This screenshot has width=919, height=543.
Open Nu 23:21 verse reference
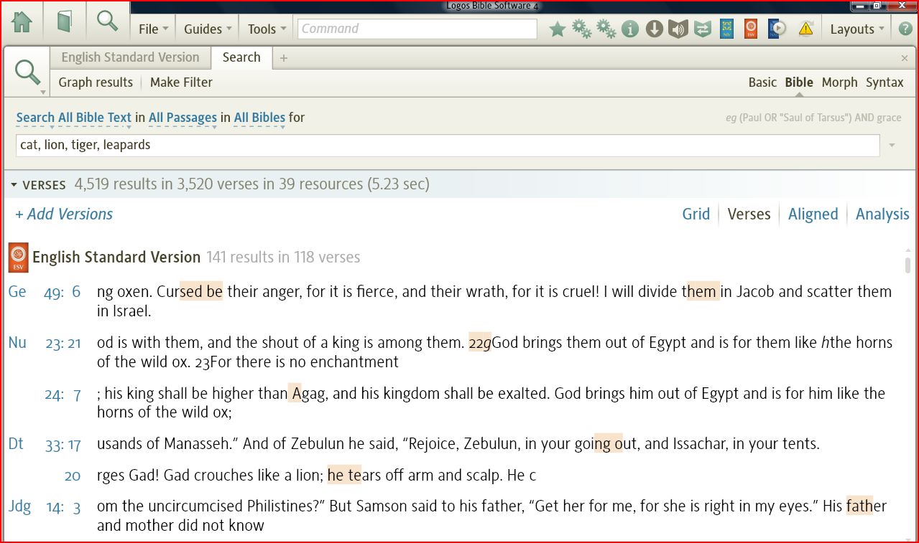click(x=45, y=343)
